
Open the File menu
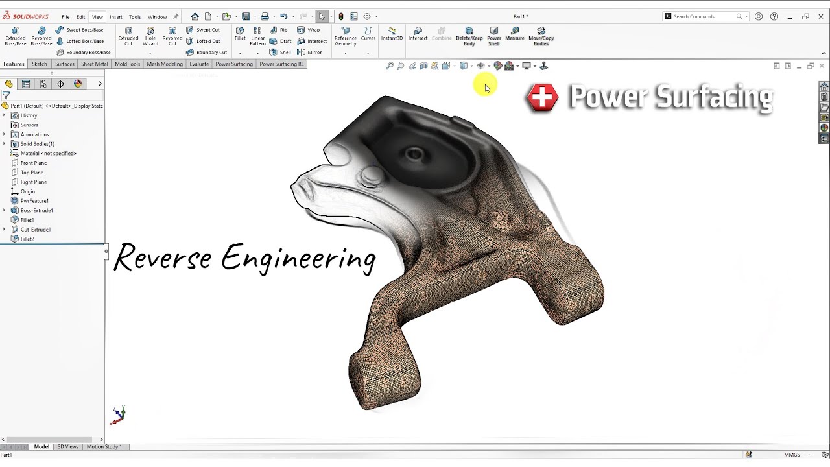point(65,17)
